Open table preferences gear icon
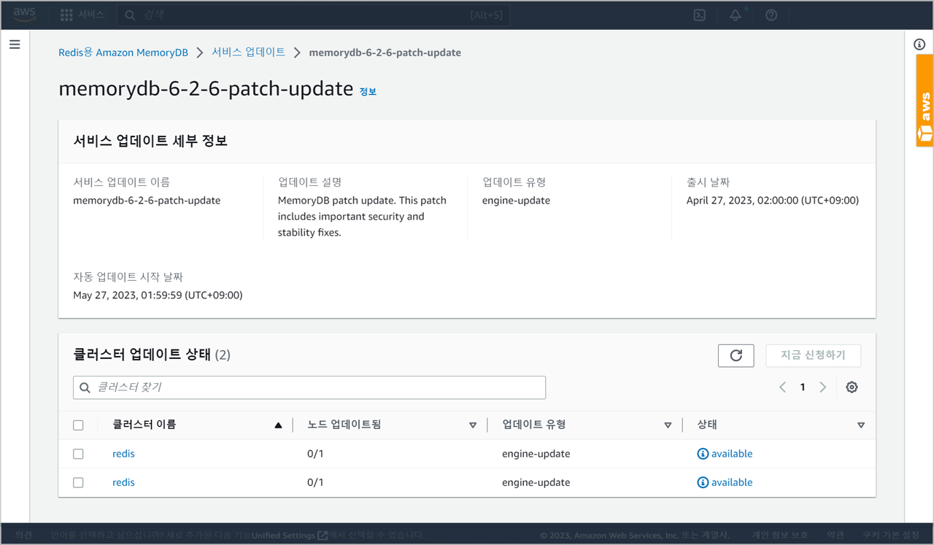Screen dimensions: 934x545 click(x=852, y=387)
